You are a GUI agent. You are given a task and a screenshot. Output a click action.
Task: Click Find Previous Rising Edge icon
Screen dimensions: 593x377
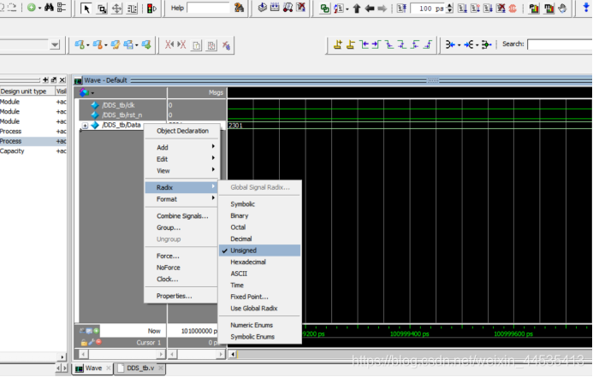pos(415,44)
